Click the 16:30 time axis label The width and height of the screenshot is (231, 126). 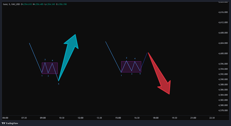coord(137,118)
